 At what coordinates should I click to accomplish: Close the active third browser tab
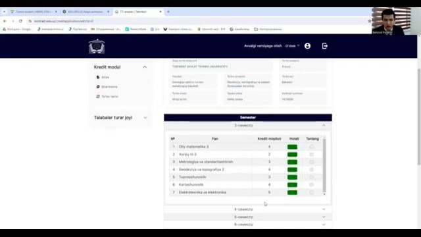[161, 12]
